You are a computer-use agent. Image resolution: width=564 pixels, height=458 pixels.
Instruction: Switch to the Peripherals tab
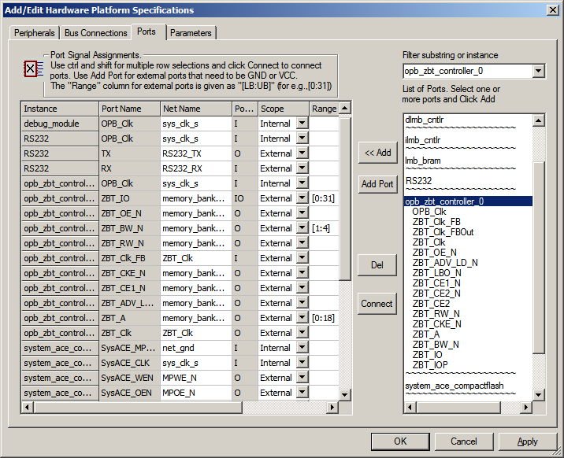(35, 33)
